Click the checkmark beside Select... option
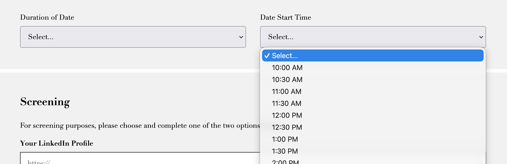Viewport: 507px width, 164px height. (267, 56)
